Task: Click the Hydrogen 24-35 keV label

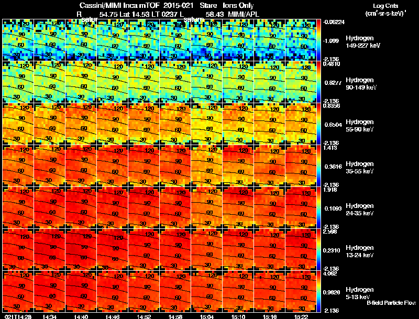Action: point(360,210)
